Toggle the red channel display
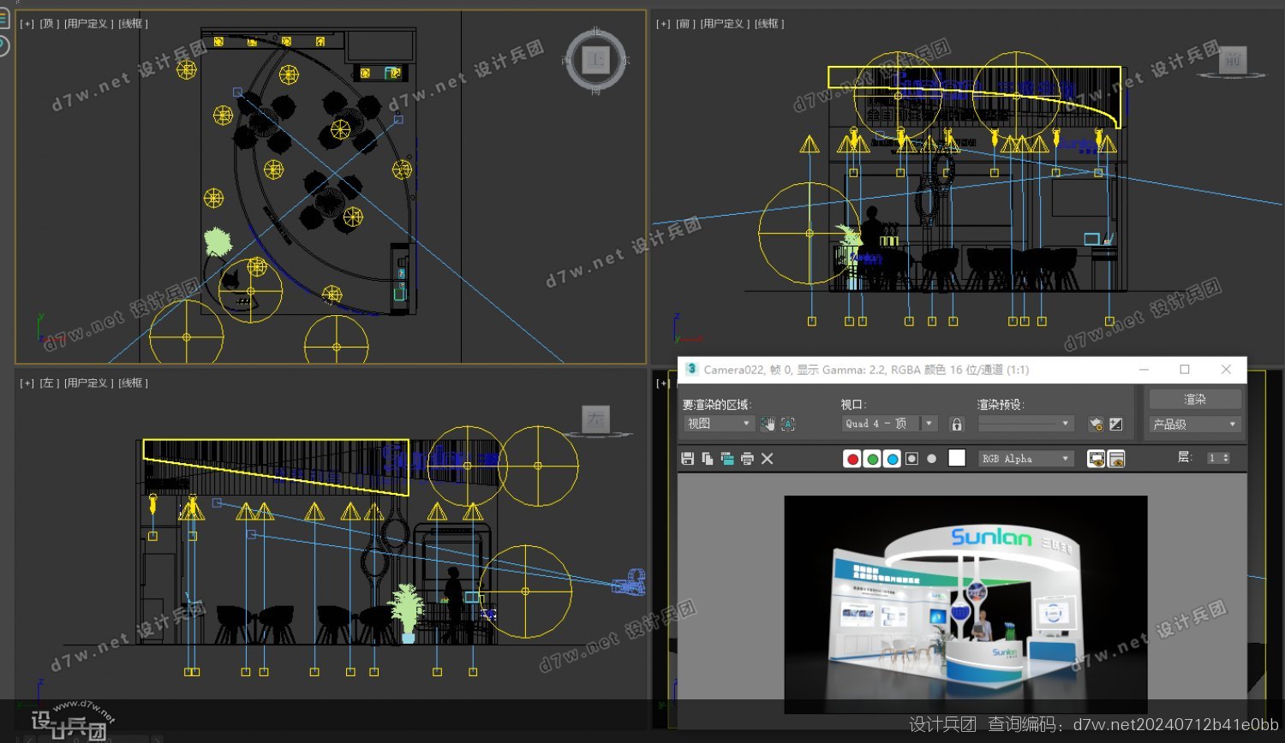The height and width of the screenshot is (743, 1285). click(x=852, y=459)
